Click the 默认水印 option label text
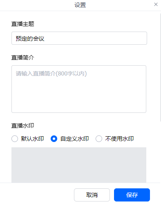 (x=32, y=139)
